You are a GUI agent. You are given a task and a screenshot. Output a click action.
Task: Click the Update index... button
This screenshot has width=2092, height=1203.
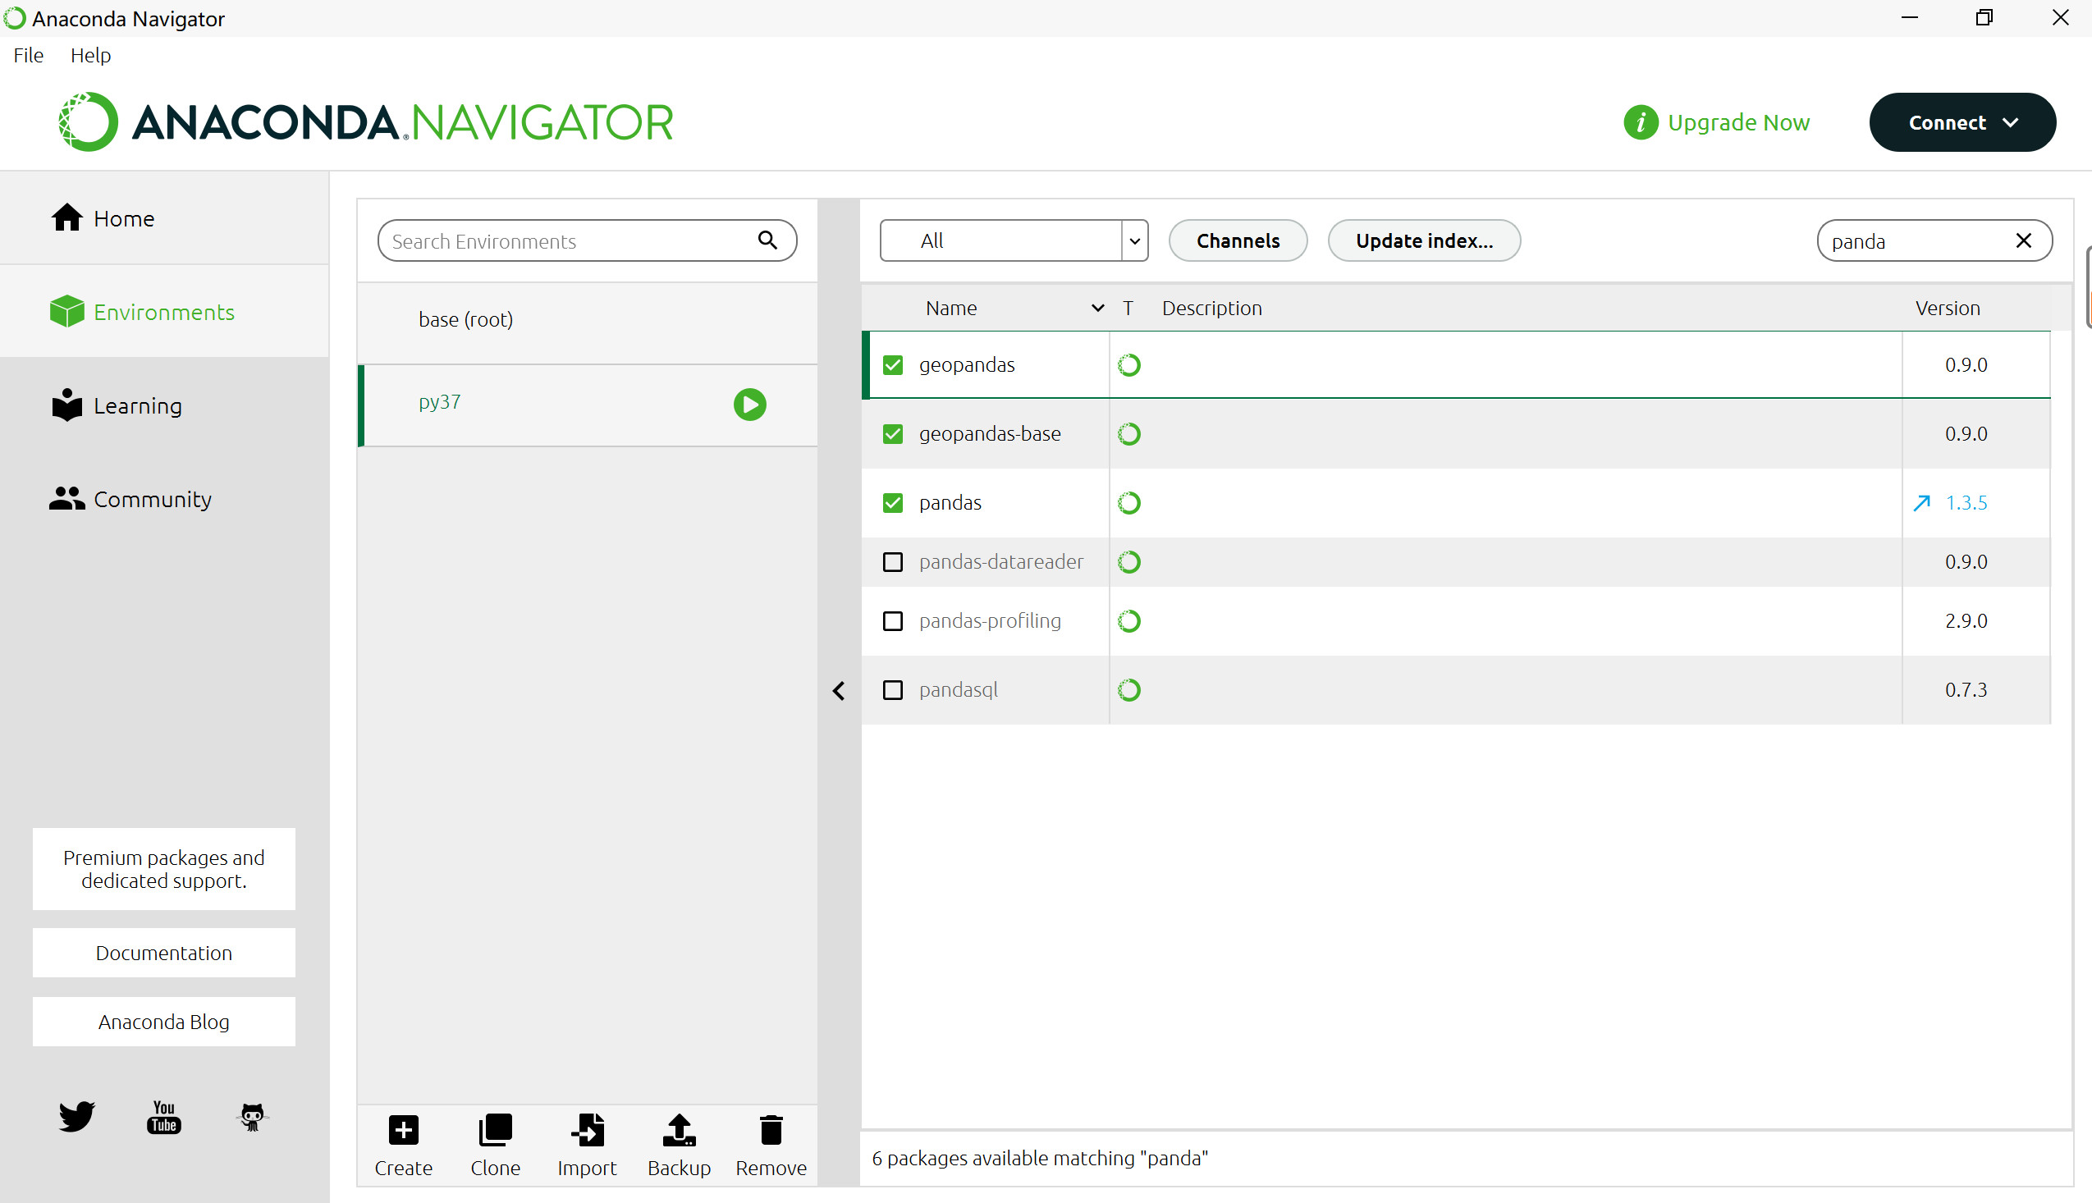click(1424, 240)
